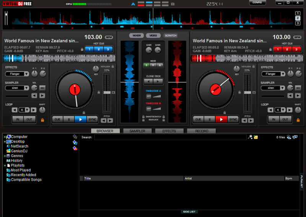Play the right deck with red play button

click(x=221, y=119)
